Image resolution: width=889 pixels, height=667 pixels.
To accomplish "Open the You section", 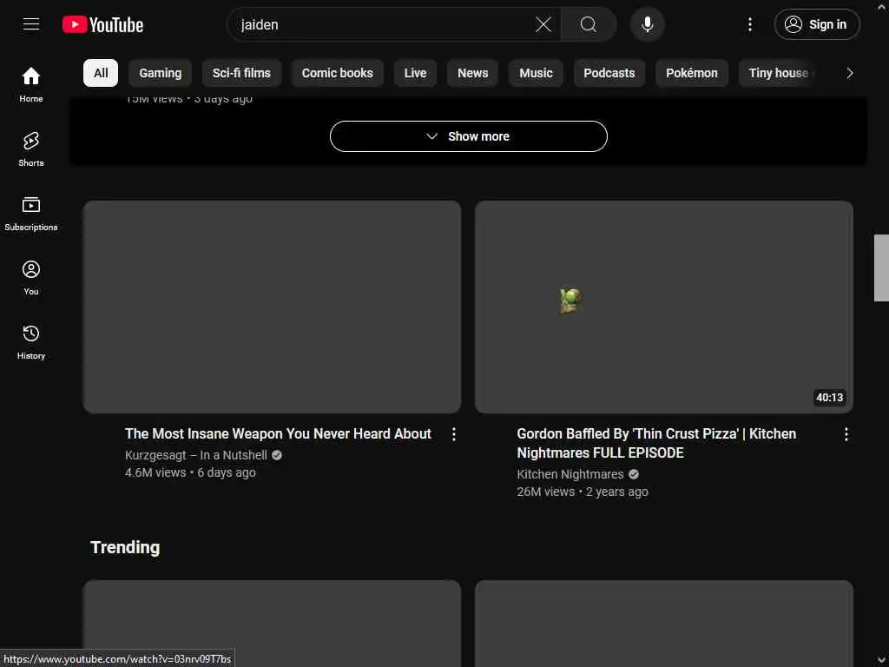I will [x=31, y=277].
